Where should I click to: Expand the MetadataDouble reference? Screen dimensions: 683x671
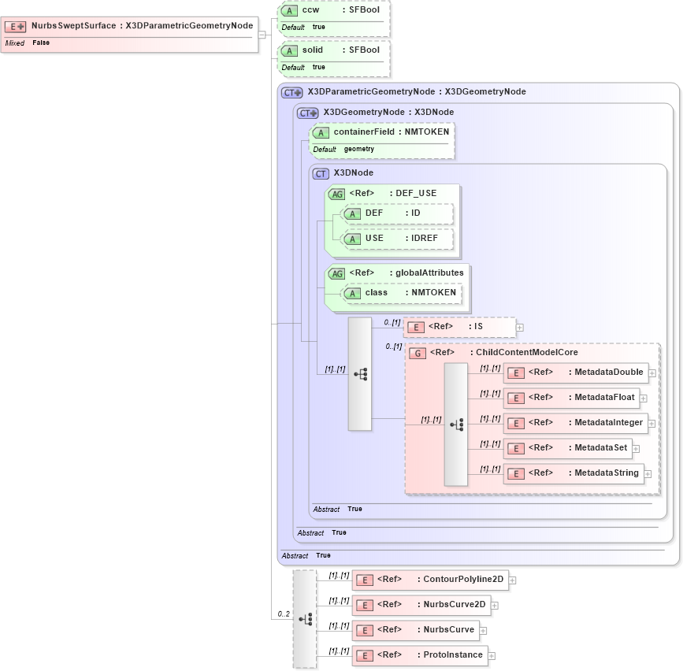click(652, 373)
